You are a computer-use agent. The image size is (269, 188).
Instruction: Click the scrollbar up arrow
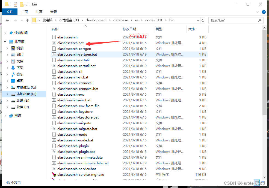[x=264, y=28]
